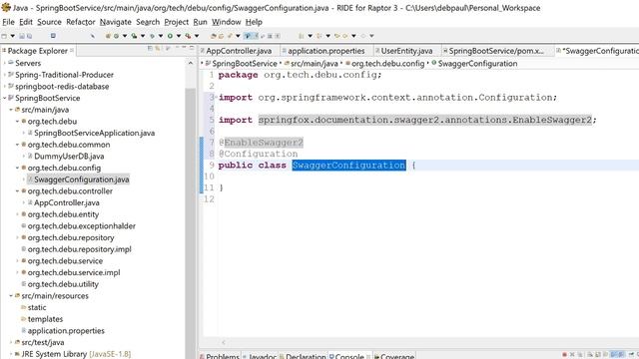Image resolution: width=639 pixels, height=359 pixels.
Task: Click the SpringBootService breadcrumb
Action: (244, 64)
